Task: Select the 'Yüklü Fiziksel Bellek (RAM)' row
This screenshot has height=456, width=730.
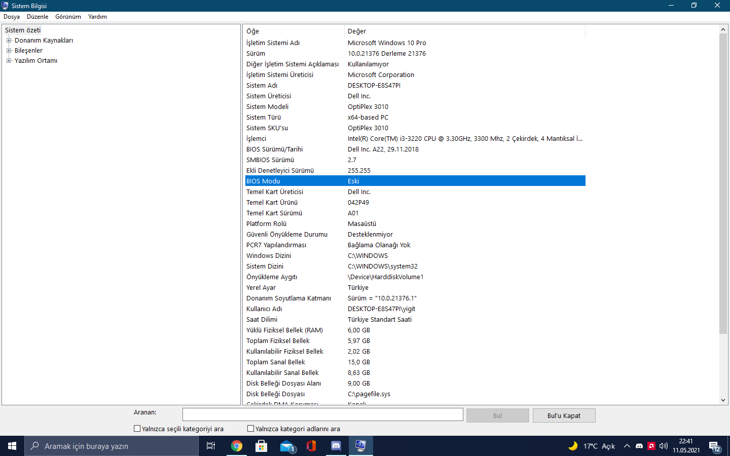Action: point(415,330)
